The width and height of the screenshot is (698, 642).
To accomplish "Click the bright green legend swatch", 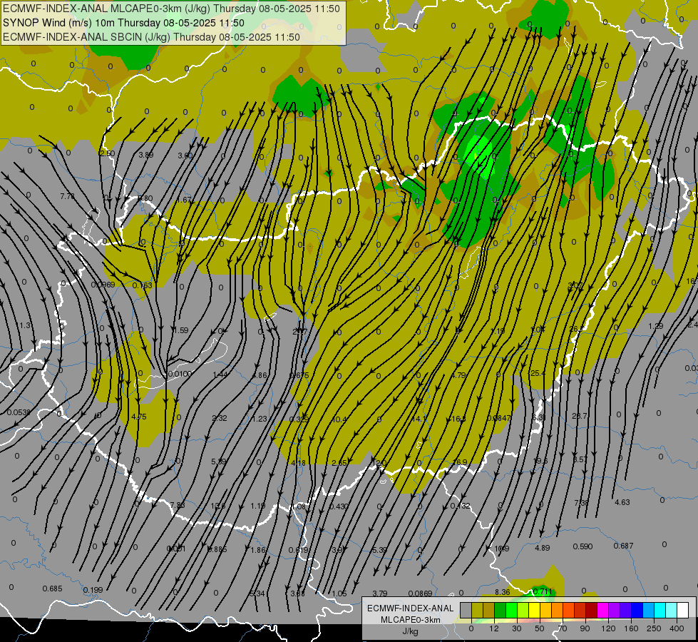I will tap(511, 610).
